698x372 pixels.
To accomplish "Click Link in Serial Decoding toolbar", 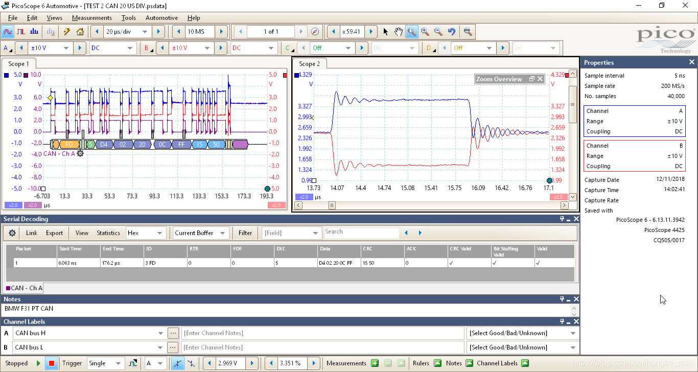I will (32, 233).
